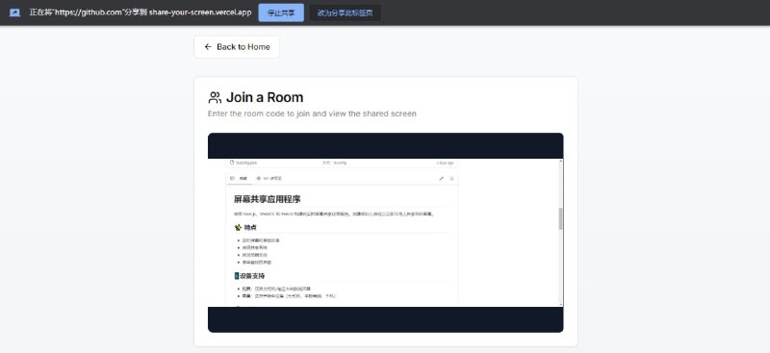Click 改为分享此标签页 to share this tab instead
770x353 pixels.
(346, 13)
